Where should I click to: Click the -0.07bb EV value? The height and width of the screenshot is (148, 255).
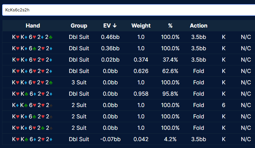pos(110,139)
